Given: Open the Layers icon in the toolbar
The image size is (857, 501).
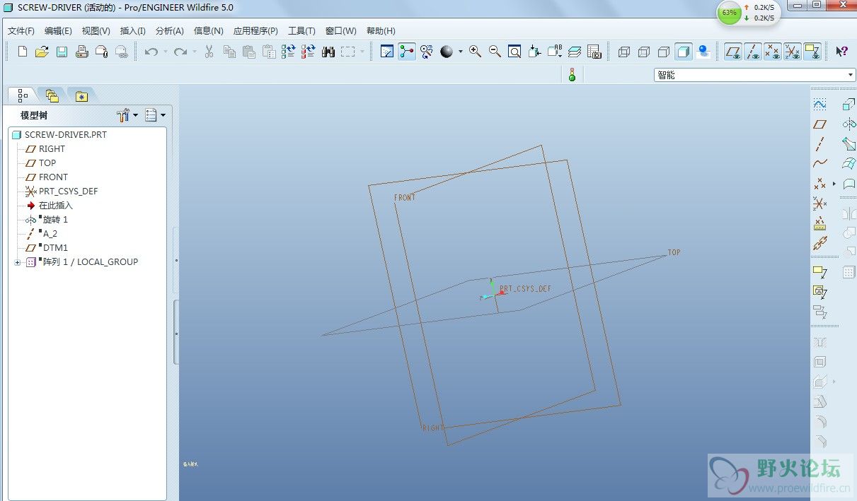Looking at the screenshot, I should coord(575,52).
